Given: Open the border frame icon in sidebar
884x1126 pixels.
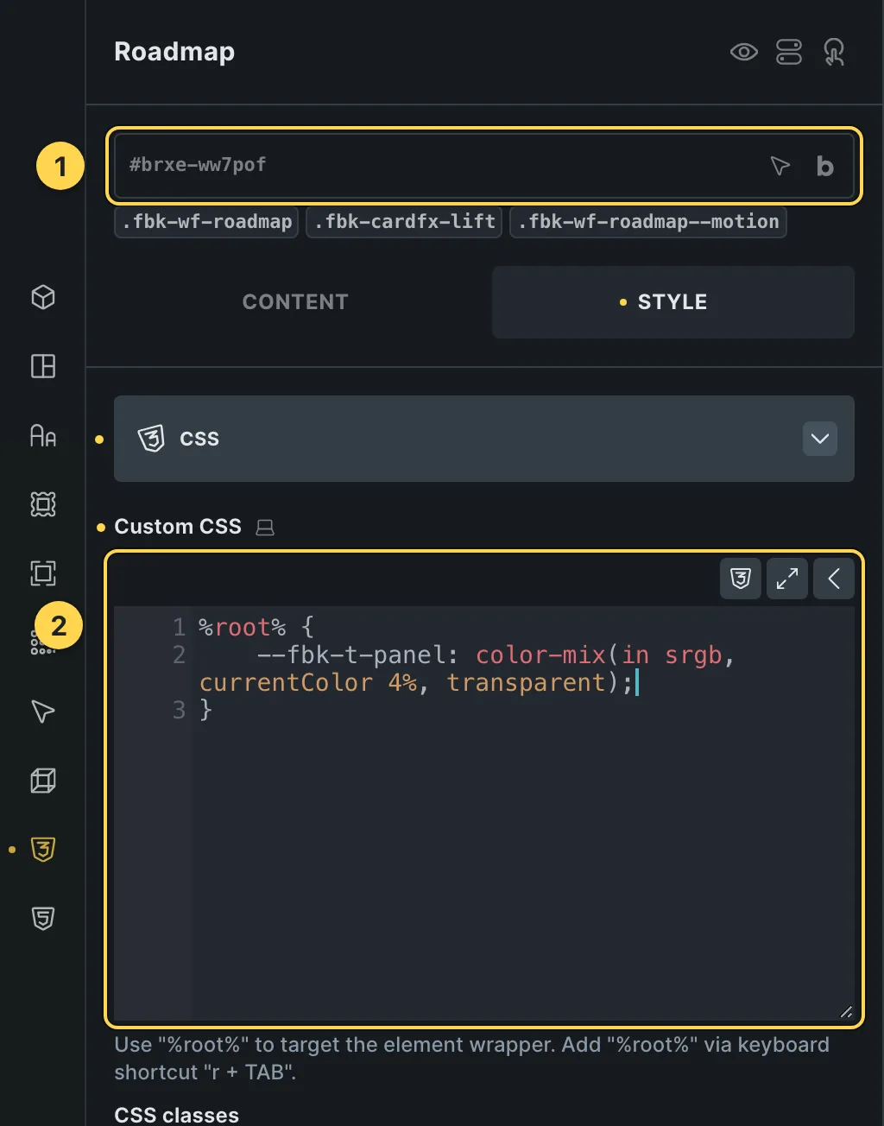Looking at the screenshot, I should tap(43, 504).
